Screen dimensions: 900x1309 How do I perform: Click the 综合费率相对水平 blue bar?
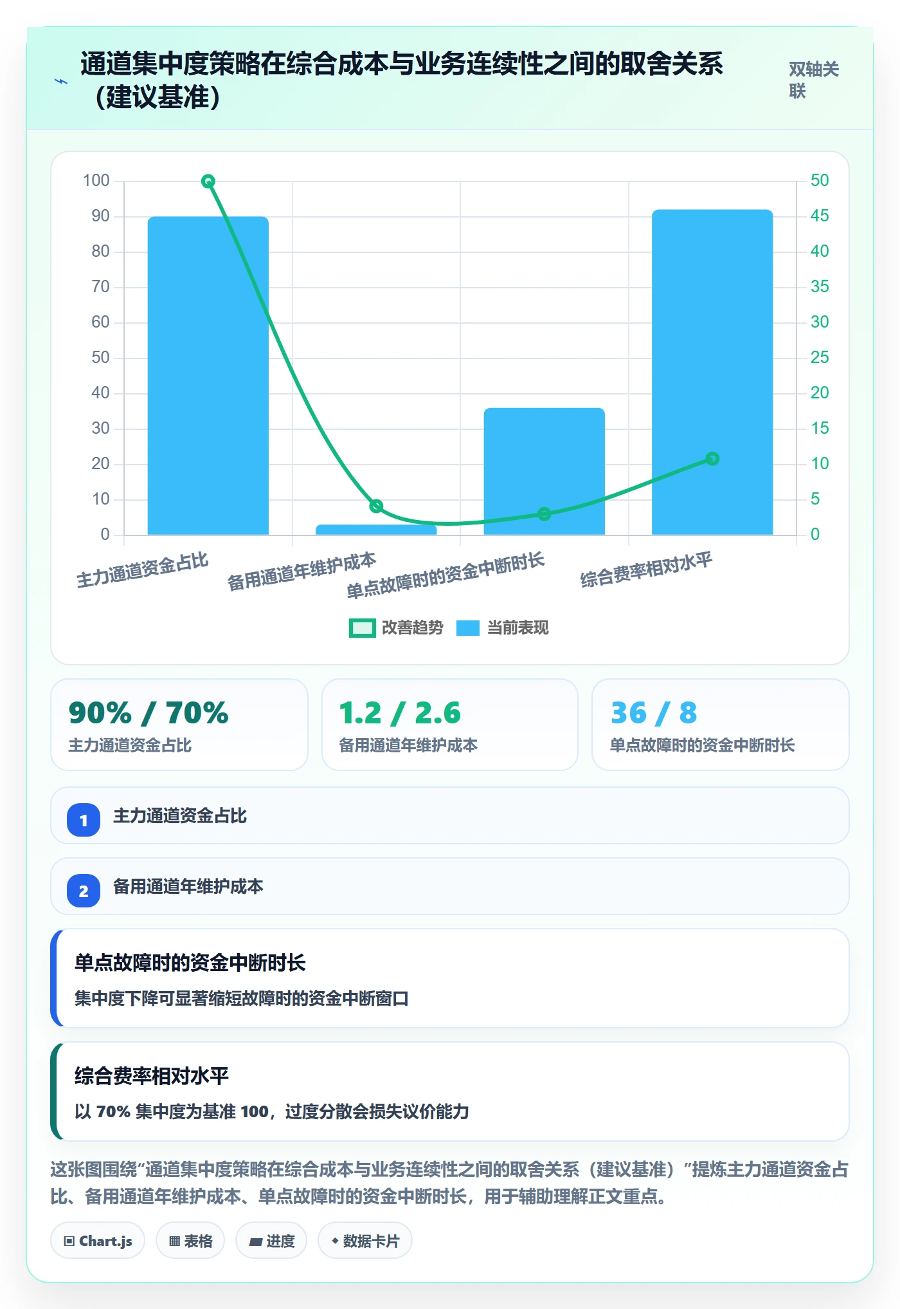coord(712,372)
